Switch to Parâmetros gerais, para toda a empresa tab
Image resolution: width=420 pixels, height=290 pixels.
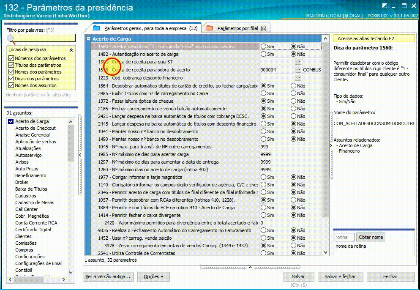pyautogui.click(x=145, y=28)
